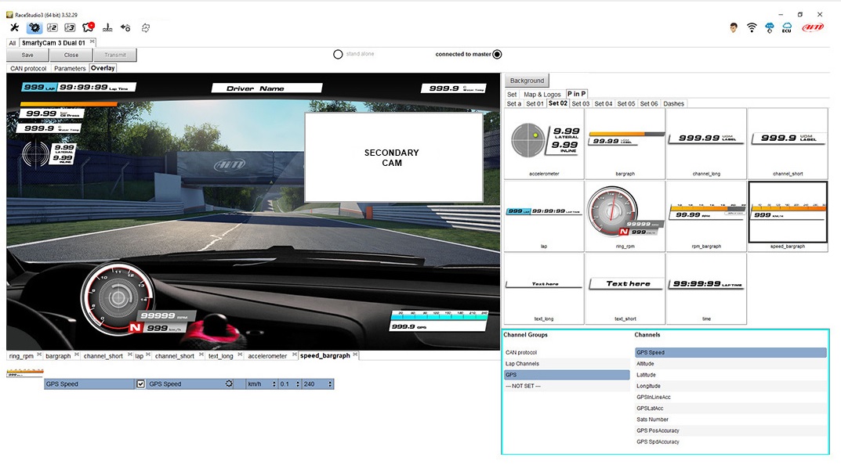This screenshot has height=468, width=841.
Task: Pick the channel_long widget thumbnail
Action: [706, 143]
